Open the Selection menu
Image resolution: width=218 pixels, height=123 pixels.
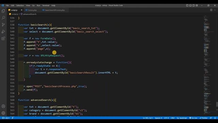point(20,5)
